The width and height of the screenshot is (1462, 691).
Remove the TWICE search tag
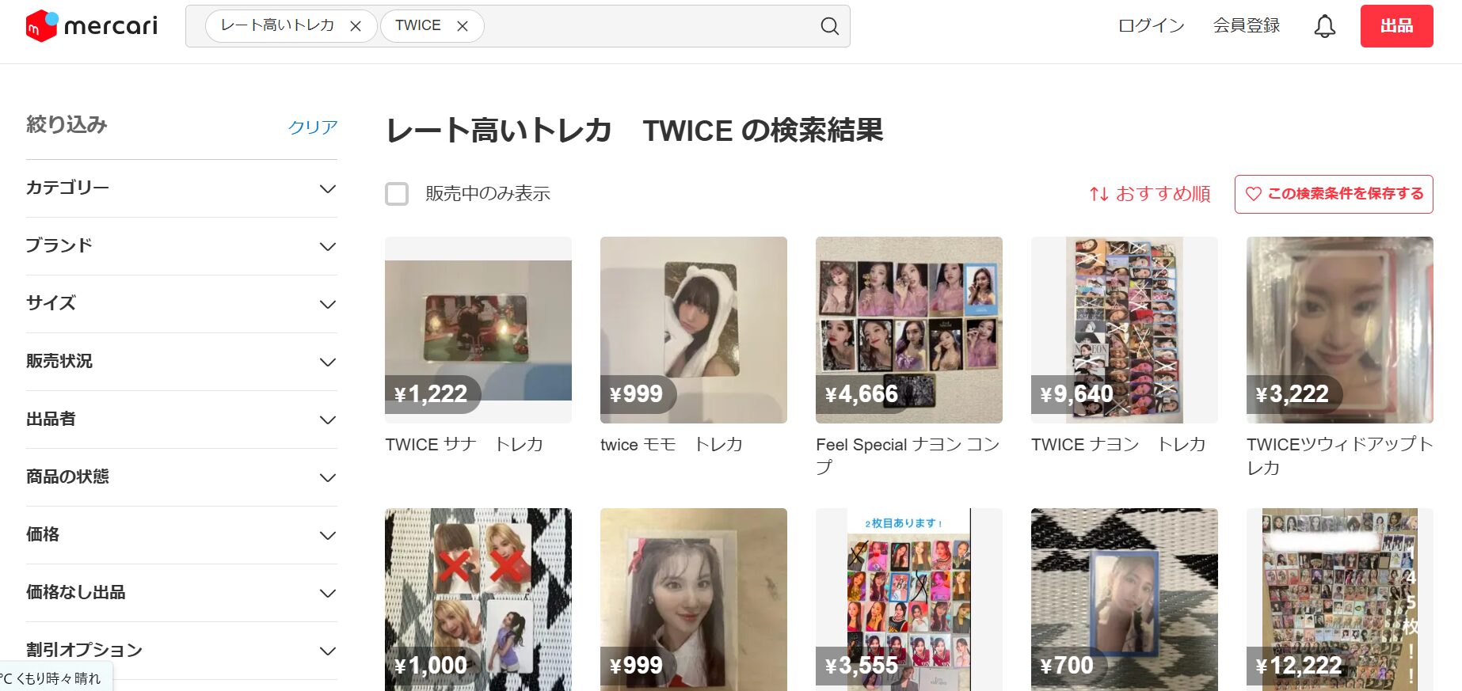coord(463,26)
